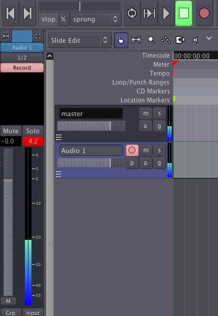Viewport: 218px width, 316px height.
Task: Solo the master track with s
Action: [159, 114]
